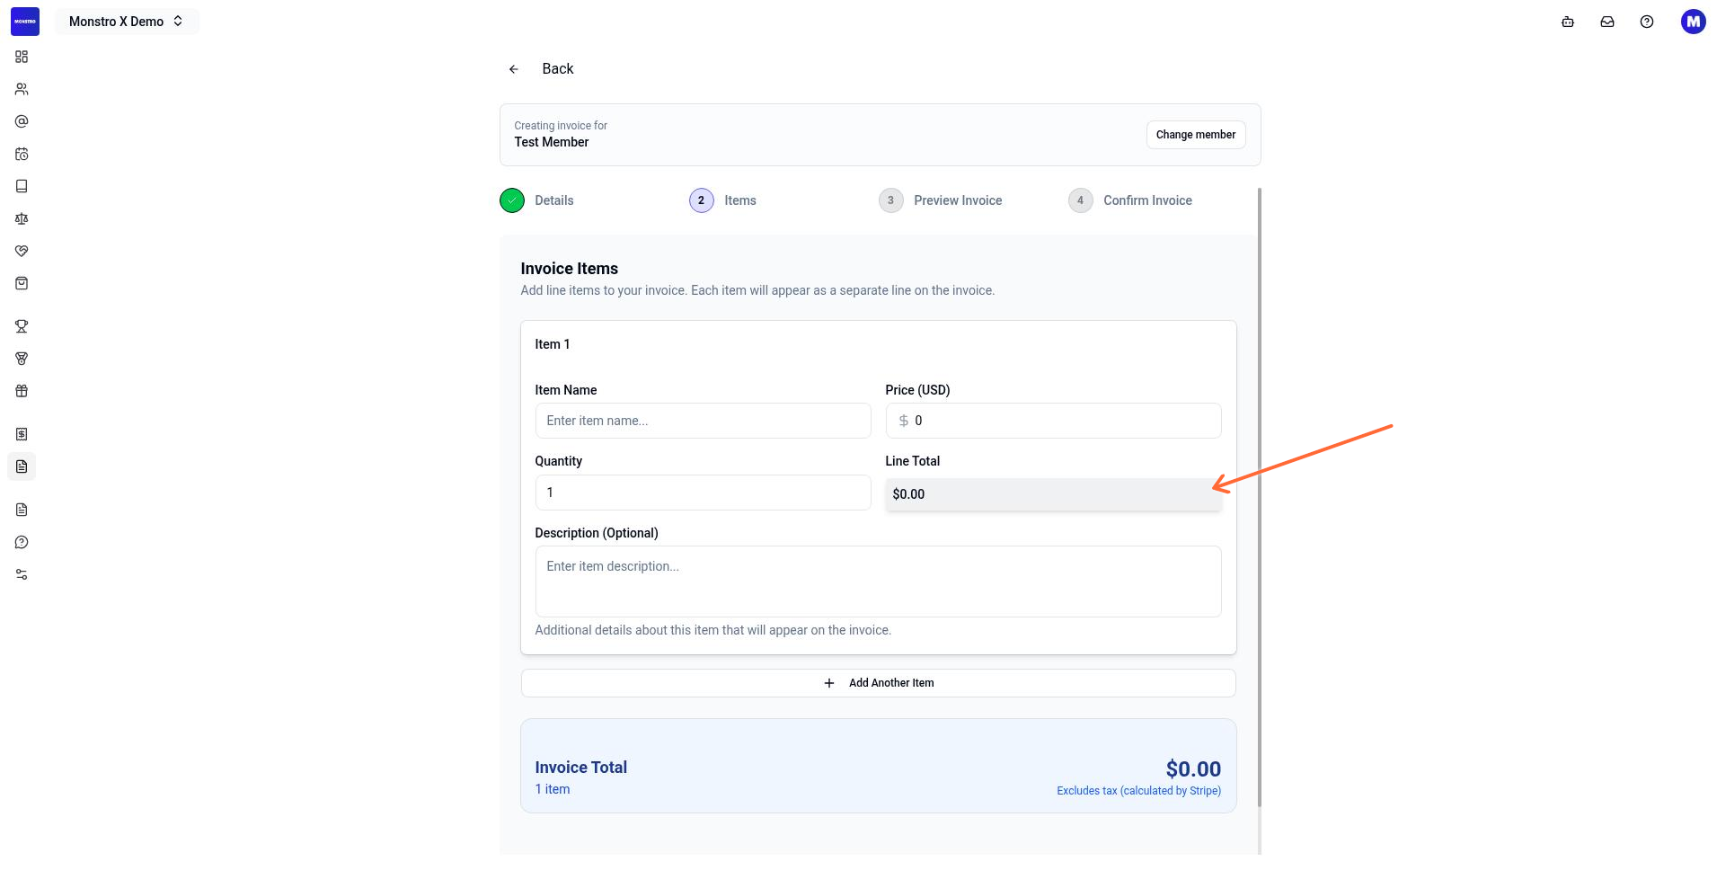Focus the Price (USD) input field
This screenshot has width=1717, height=888.
[1054, 421]
